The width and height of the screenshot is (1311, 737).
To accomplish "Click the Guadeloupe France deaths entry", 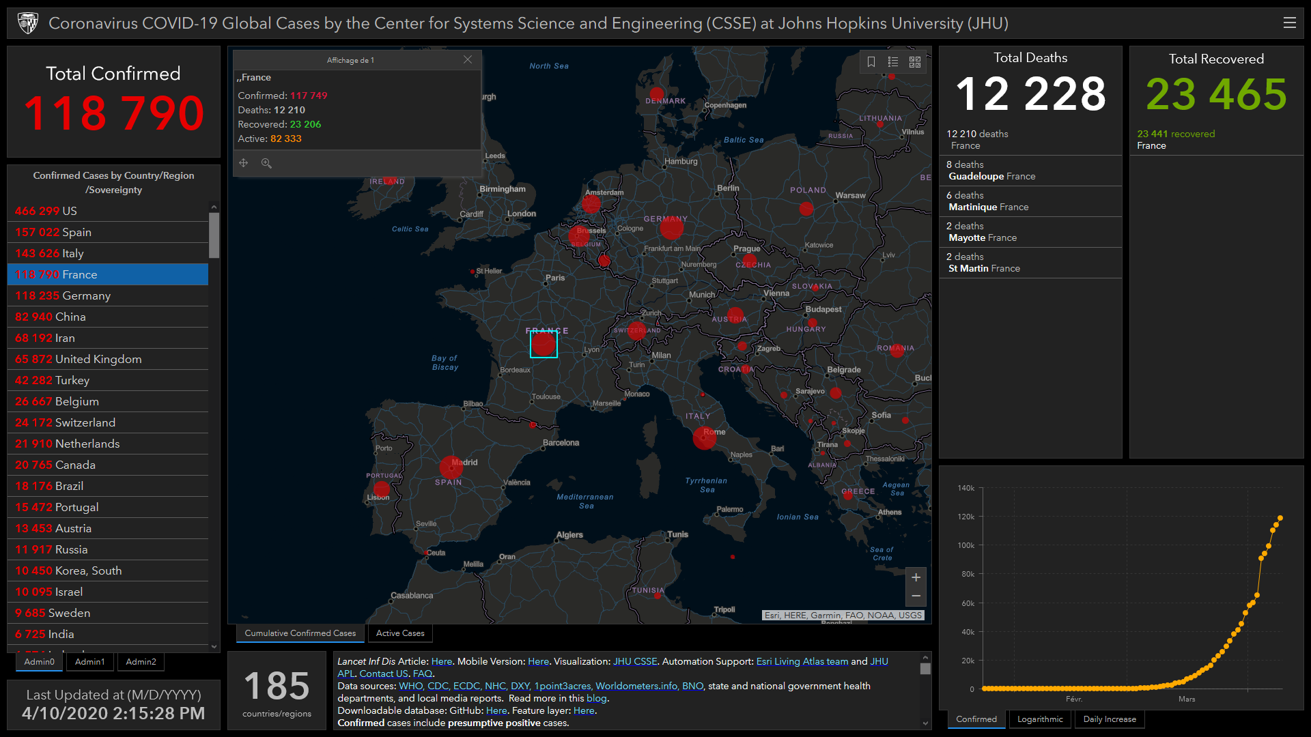I will point(1030,171).
